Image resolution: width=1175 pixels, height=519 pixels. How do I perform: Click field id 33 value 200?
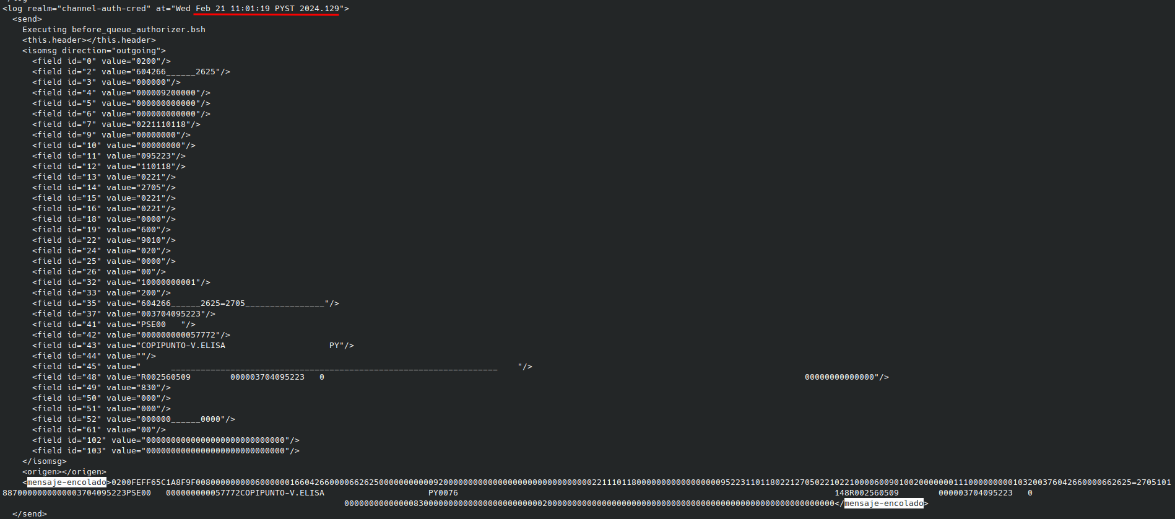coord(102,293)
